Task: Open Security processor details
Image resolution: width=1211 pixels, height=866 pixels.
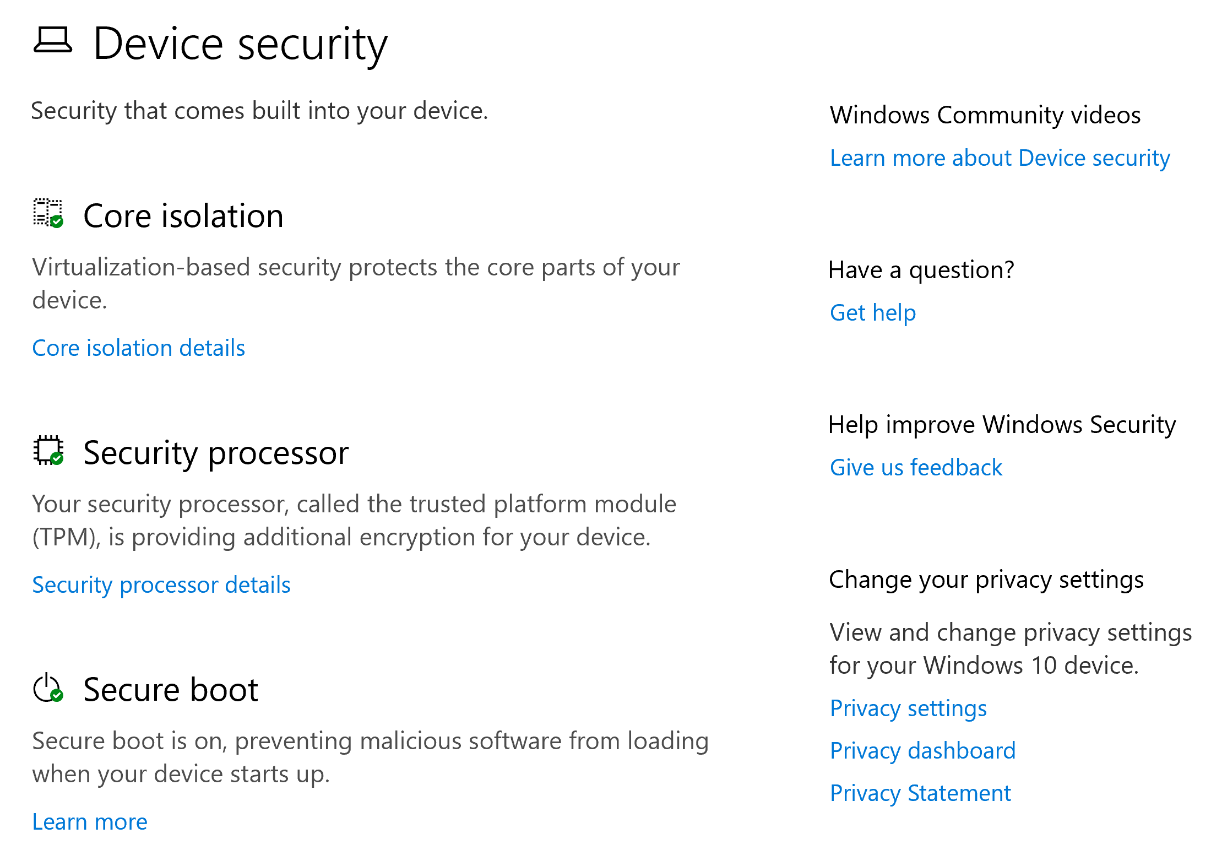Action: 161,585
